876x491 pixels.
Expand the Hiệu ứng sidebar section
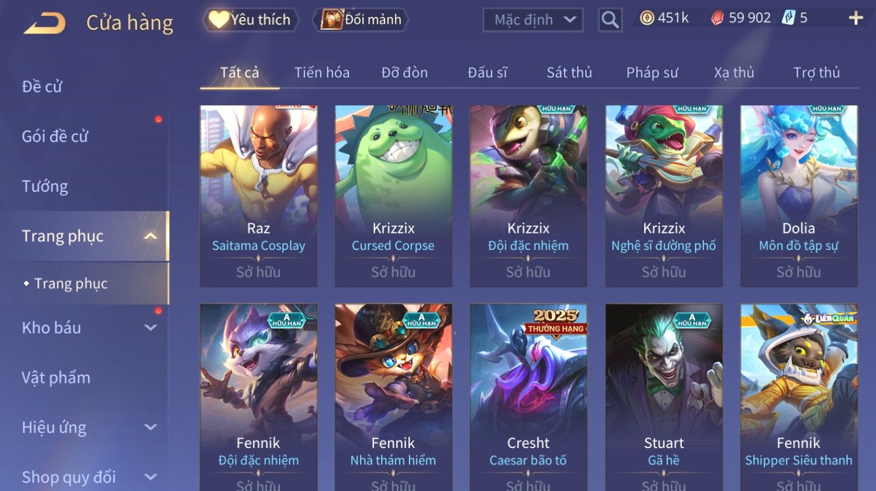coord(150,428)
